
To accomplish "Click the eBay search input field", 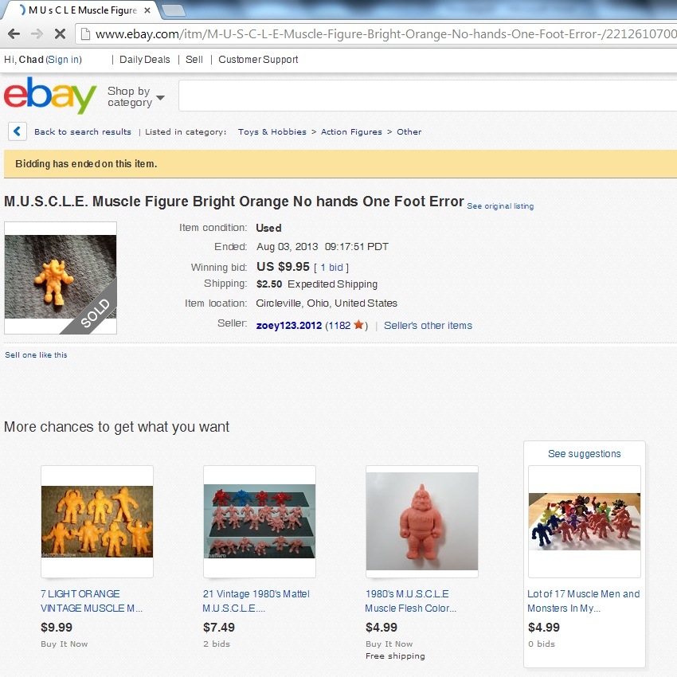I will coord(428,96).
